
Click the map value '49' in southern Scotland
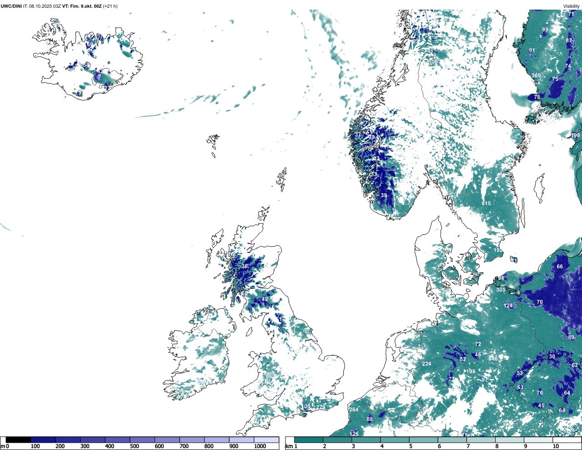(265, 299)
